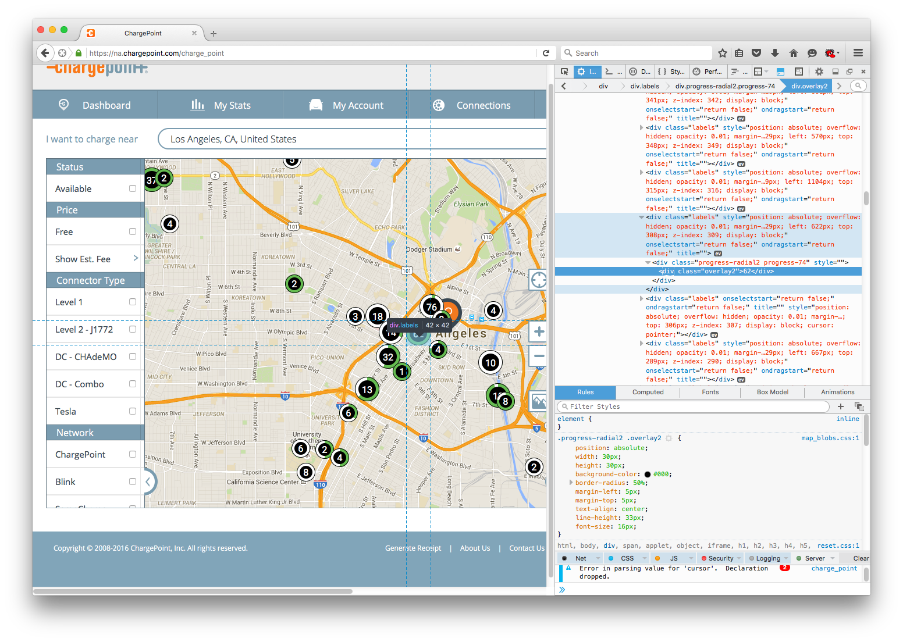Go to the browser home page icon

point(794,53)
